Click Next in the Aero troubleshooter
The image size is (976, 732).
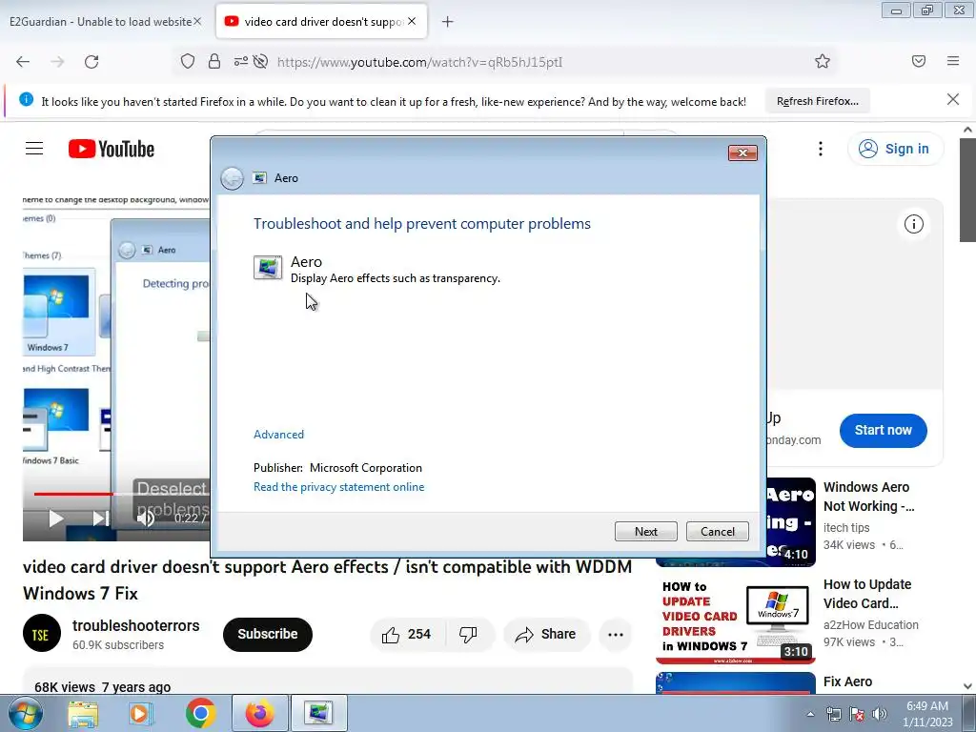[x=646, y=532]
